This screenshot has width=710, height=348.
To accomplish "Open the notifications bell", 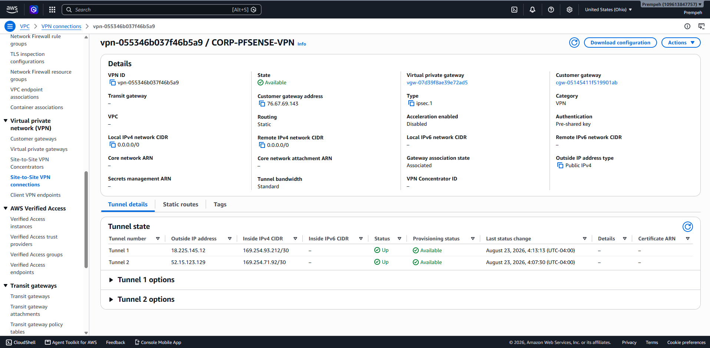I will click(532, 10).
